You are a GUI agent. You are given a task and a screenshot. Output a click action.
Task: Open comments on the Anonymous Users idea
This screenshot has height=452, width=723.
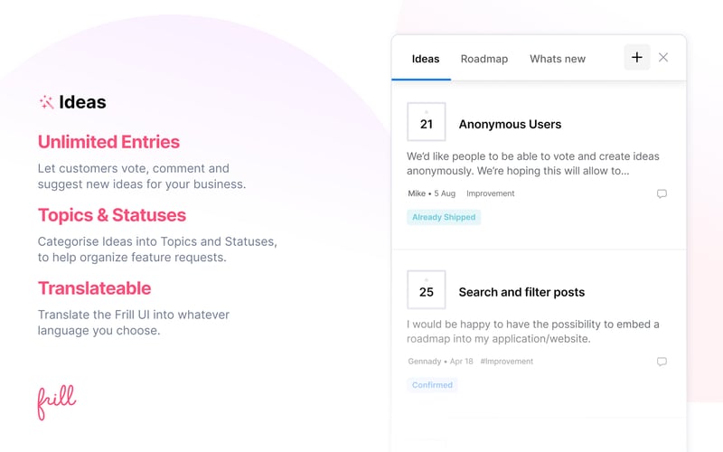click(x=662, y=193)
